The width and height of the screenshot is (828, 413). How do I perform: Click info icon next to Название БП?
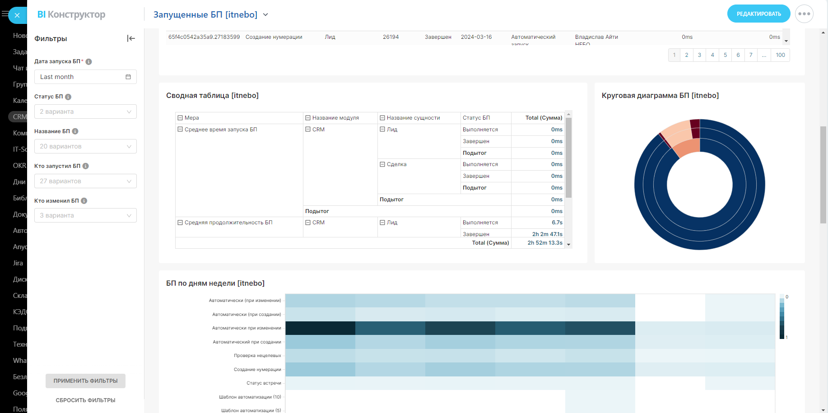coord(75,131)
